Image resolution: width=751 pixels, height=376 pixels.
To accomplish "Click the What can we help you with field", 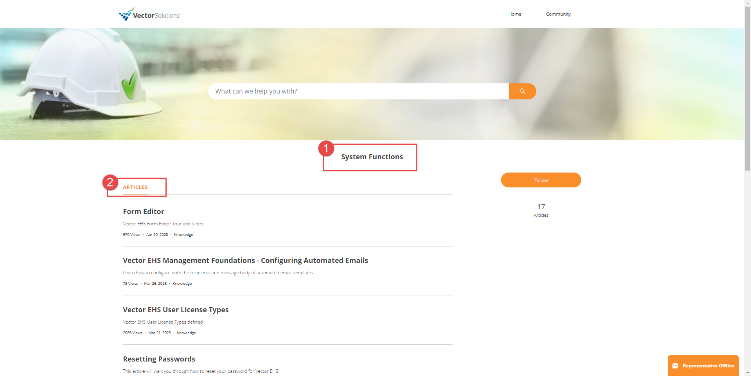I will 352,91.
